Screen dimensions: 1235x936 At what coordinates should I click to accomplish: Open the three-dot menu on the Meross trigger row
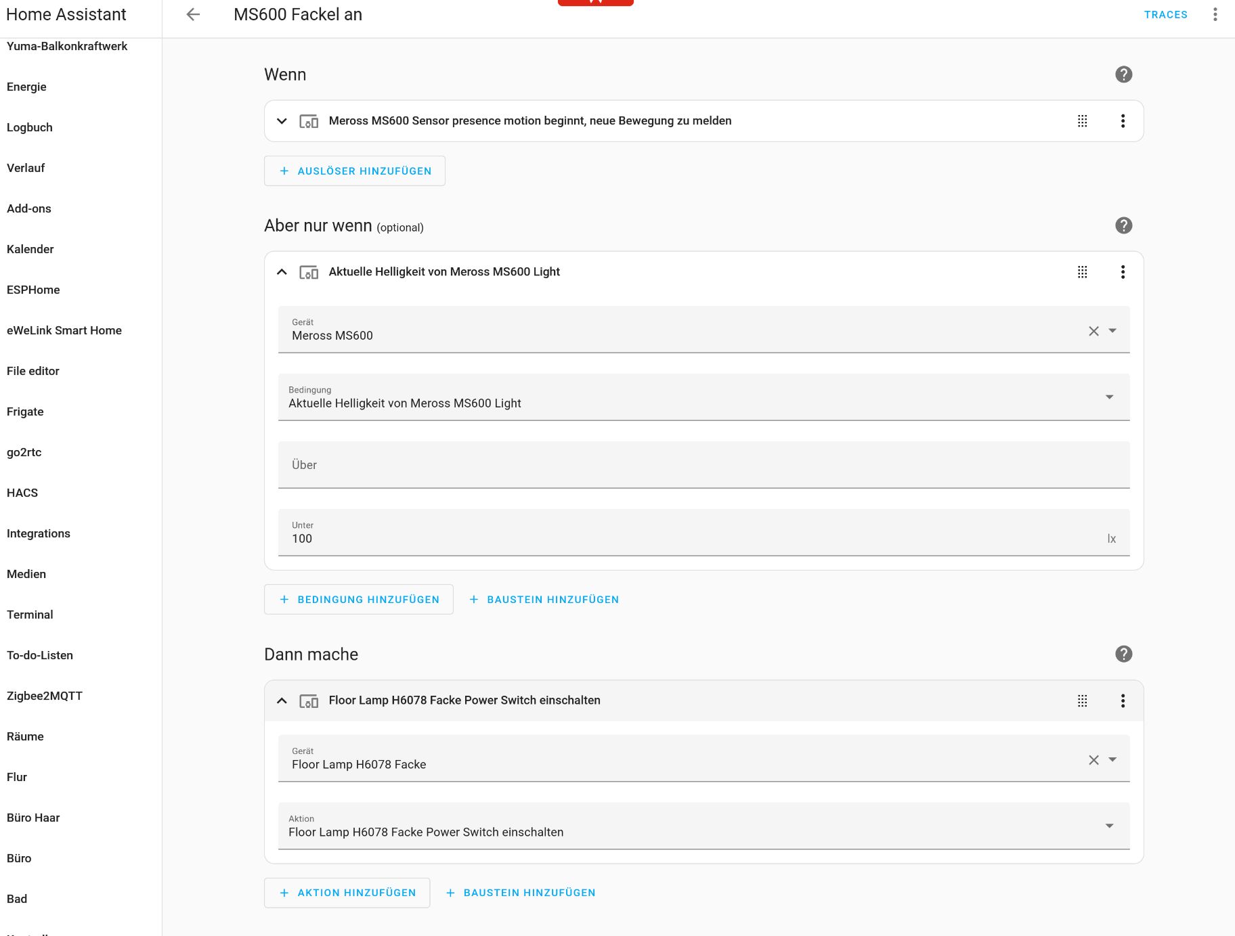point(1123,121)
